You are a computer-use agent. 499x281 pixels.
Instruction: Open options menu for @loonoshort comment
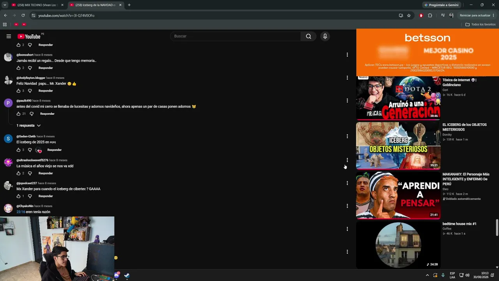[x=347, y=55]
